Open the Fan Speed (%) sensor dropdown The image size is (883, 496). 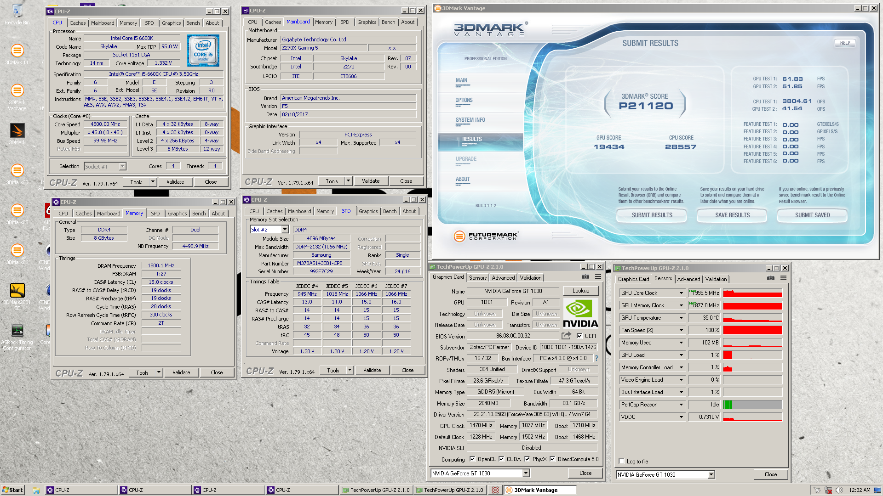(x=681, y=330)
